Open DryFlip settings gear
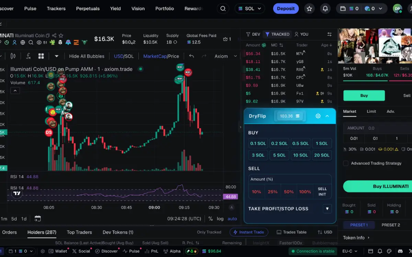Viewport: 412px width, 257px height. 318,116
